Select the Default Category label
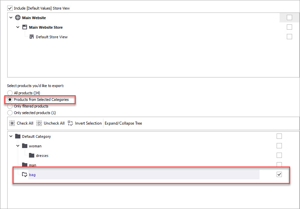 pos(36,136)
